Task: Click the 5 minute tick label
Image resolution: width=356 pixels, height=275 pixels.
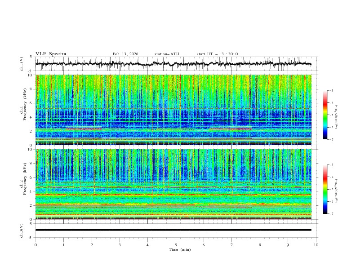Action: tap(176, 245)
